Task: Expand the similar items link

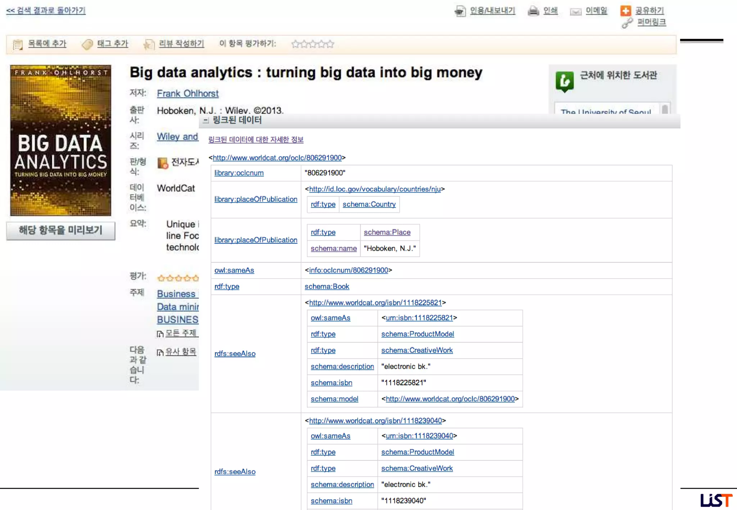Action: 180,352
